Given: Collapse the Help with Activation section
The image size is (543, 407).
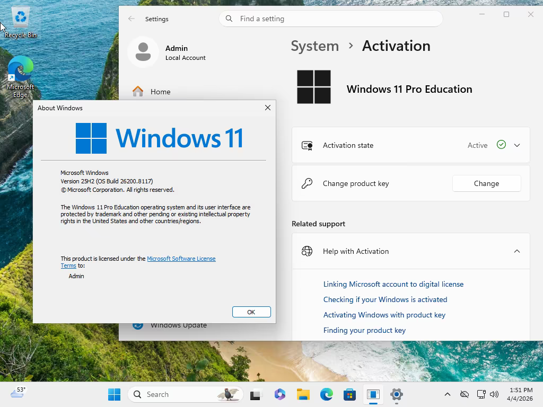Looking at the screenshot, I should coord(517,251).
